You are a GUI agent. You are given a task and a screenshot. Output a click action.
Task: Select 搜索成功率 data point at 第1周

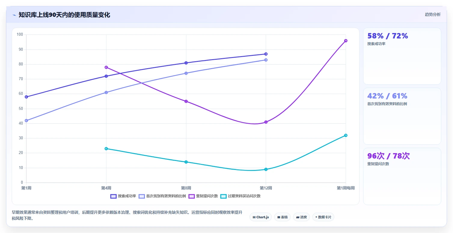(26, 97)
